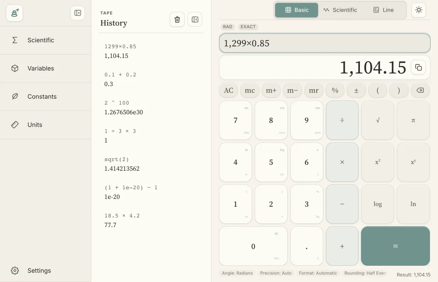Open the Constants sidebar item

click(x=46, y=97)
